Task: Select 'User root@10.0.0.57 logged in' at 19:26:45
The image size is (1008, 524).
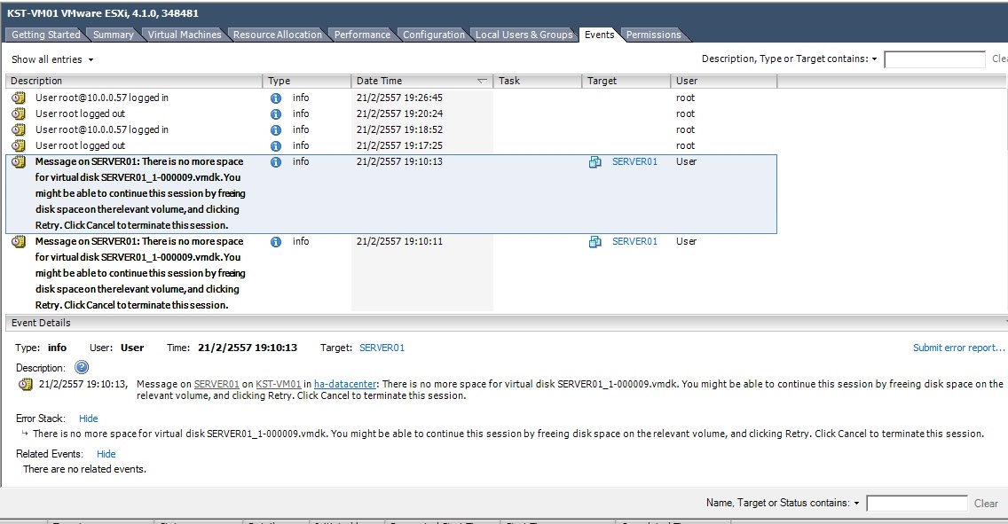Action: pos(101,98)
